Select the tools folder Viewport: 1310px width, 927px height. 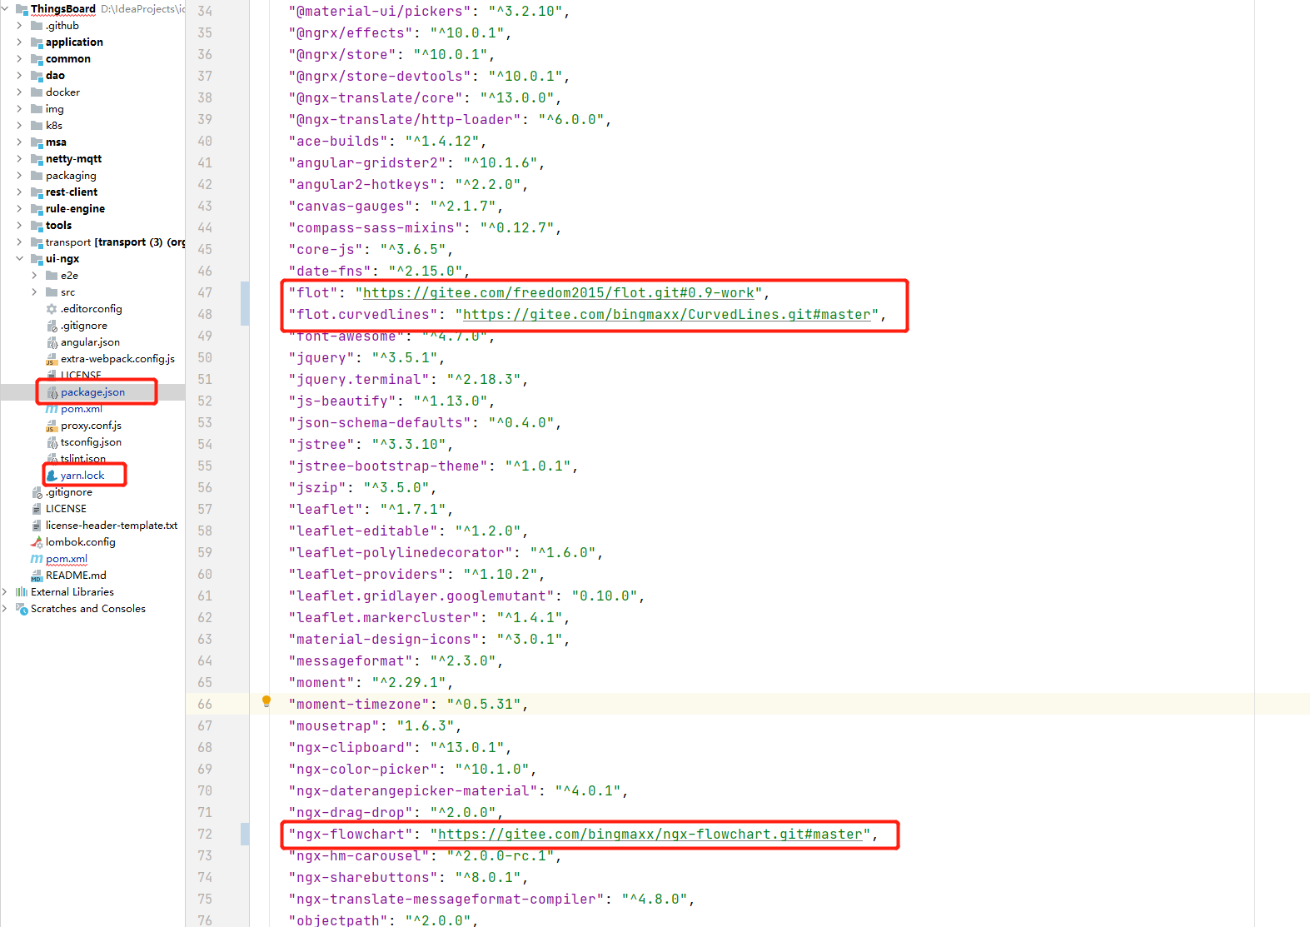tap(58, 226)
